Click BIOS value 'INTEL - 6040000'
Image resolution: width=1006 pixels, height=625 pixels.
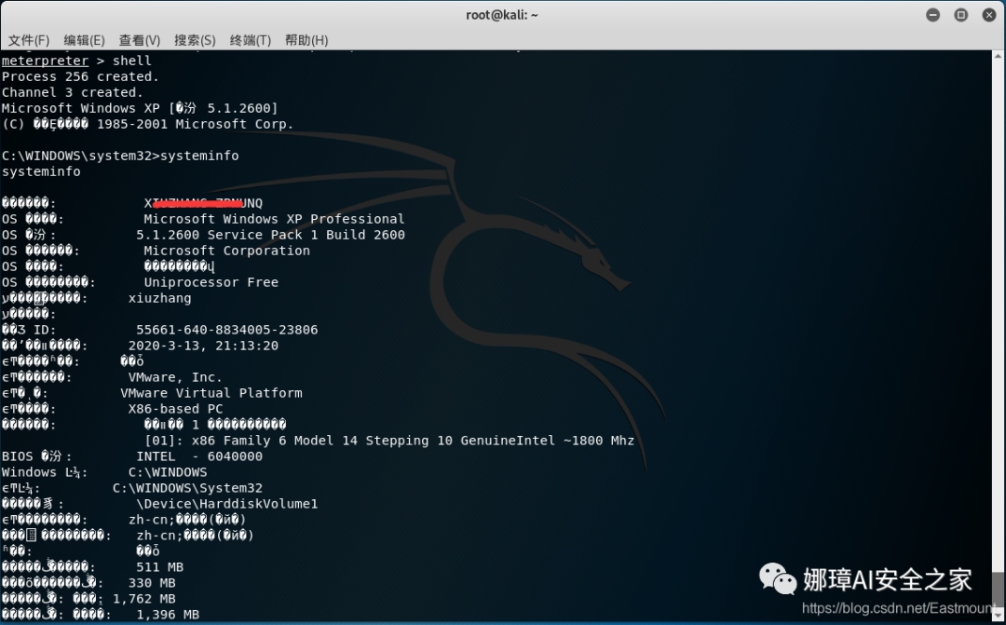point(199,456)
